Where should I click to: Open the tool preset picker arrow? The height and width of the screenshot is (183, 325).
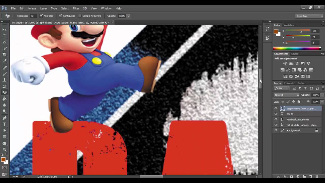click(12, 16)
